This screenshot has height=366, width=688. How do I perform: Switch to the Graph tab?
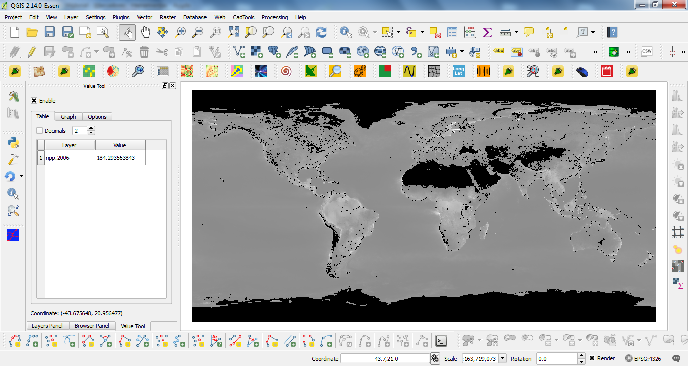68,116
